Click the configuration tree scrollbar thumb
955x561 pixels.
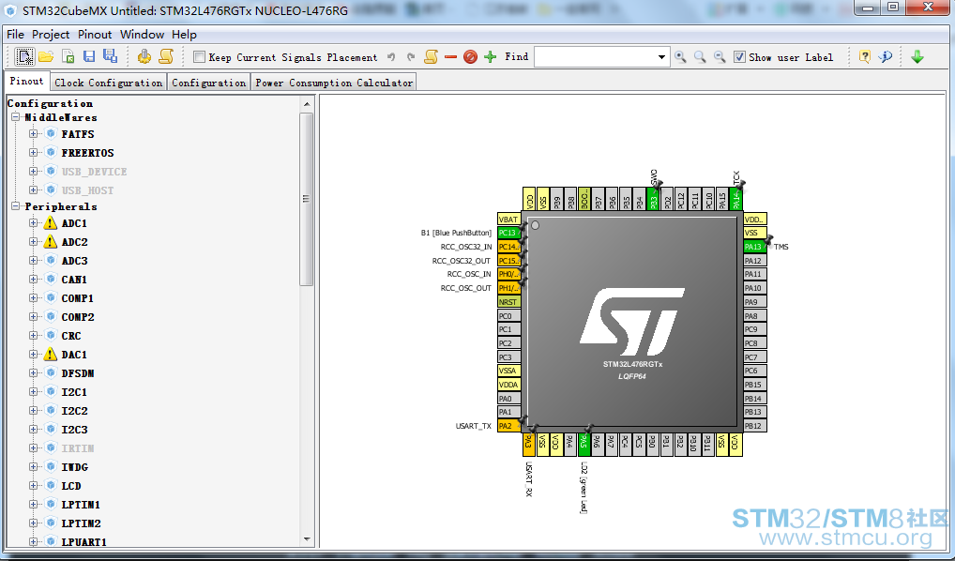tap(307, 199)
